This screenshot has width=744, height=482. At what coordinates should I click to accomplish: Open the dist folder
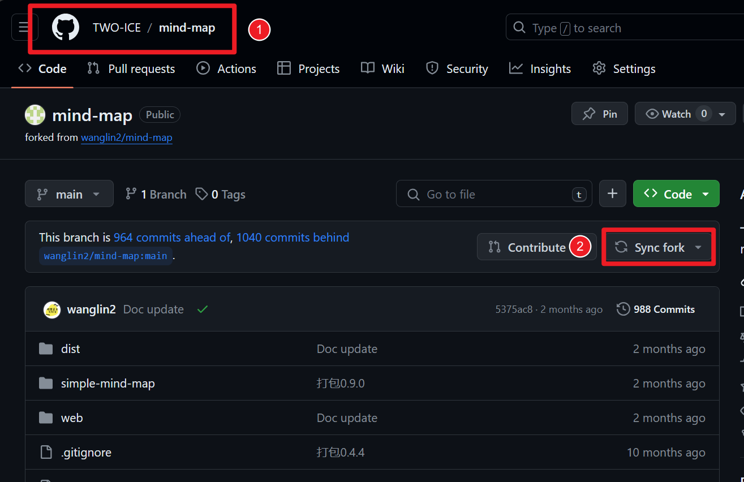tap(71, 349)
